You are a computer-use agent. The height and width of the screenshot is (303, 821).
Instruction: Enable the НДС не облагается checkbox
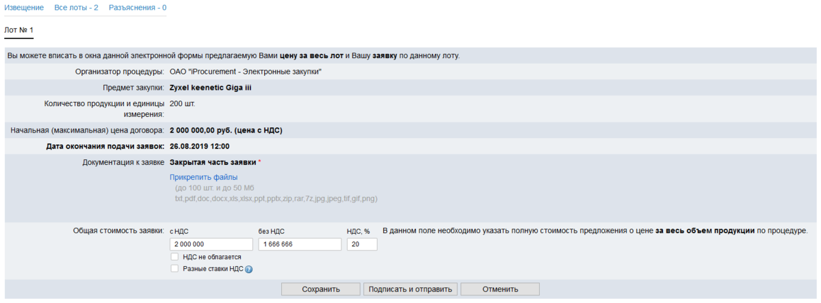pos(175,257)
